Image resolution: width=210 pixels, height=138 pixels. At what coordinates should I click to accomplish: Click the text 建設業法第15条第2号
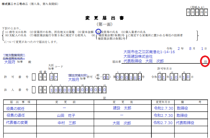tap(112, 39)
